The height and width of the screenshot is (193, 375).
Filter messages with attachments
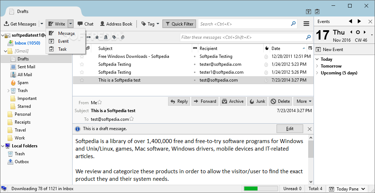click(x=122, y=37)
